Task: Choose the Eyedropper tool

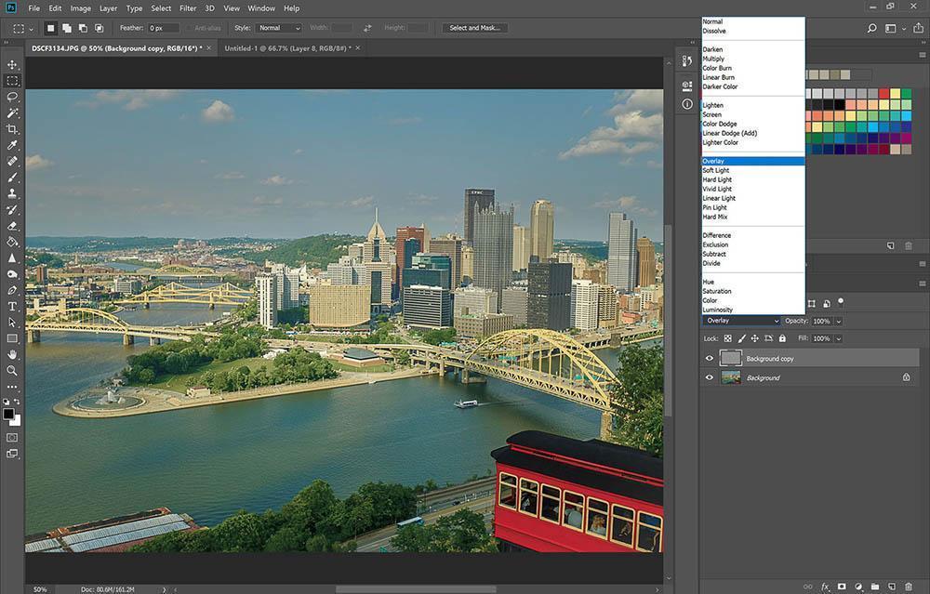Action: pyautogui.click(x=13, y=145)
